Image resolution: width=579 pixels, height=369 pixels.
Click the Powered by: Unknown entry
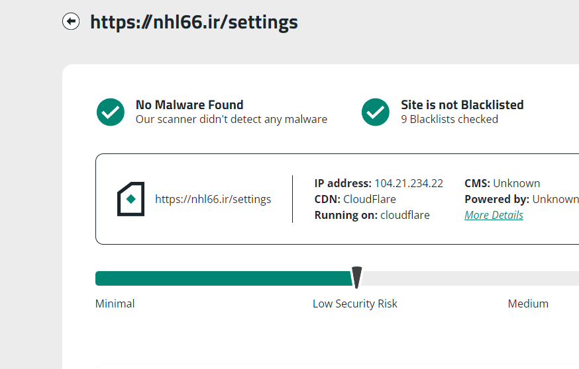point(521,199)
